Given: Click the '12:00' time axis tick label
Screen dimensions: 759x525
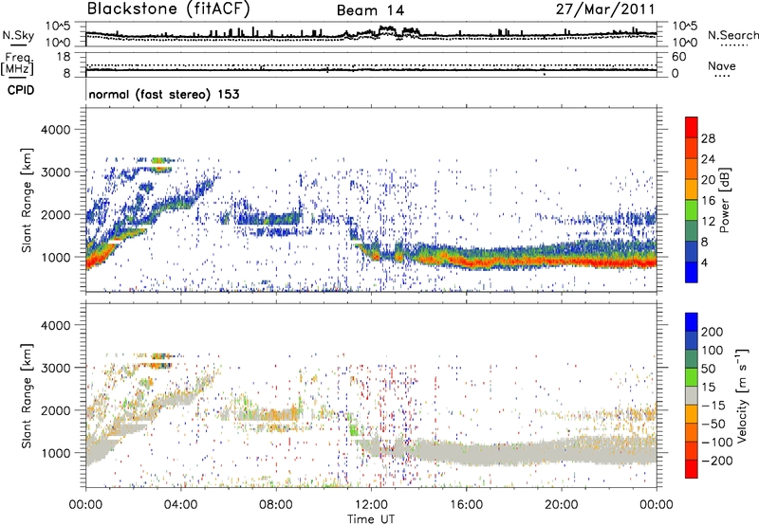Looking at the screenshot, I should [x=371, y=505].
